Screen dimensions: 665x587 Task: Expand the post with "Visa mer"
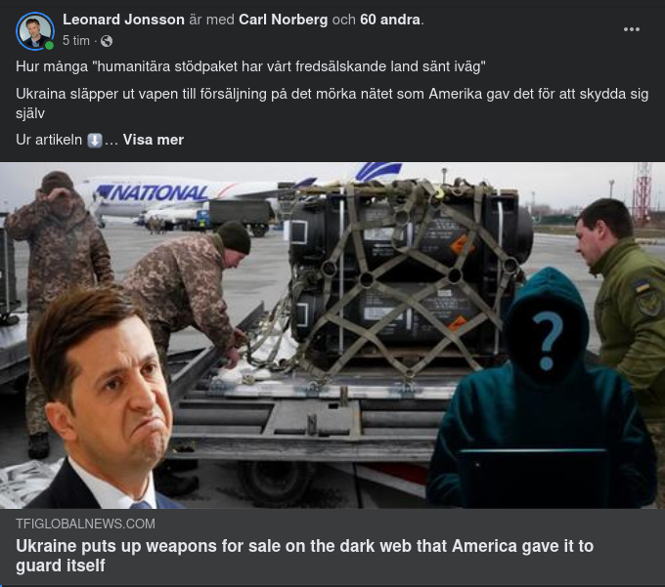(154, 140)
